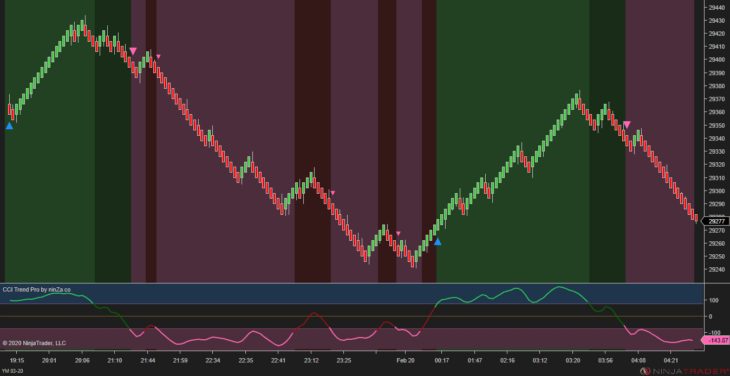Image resolution: width=730 pixels, height=376 pixels.
Task: Click the © 2020 NinjaTrader, LLC text
Action: click(34, 343)
